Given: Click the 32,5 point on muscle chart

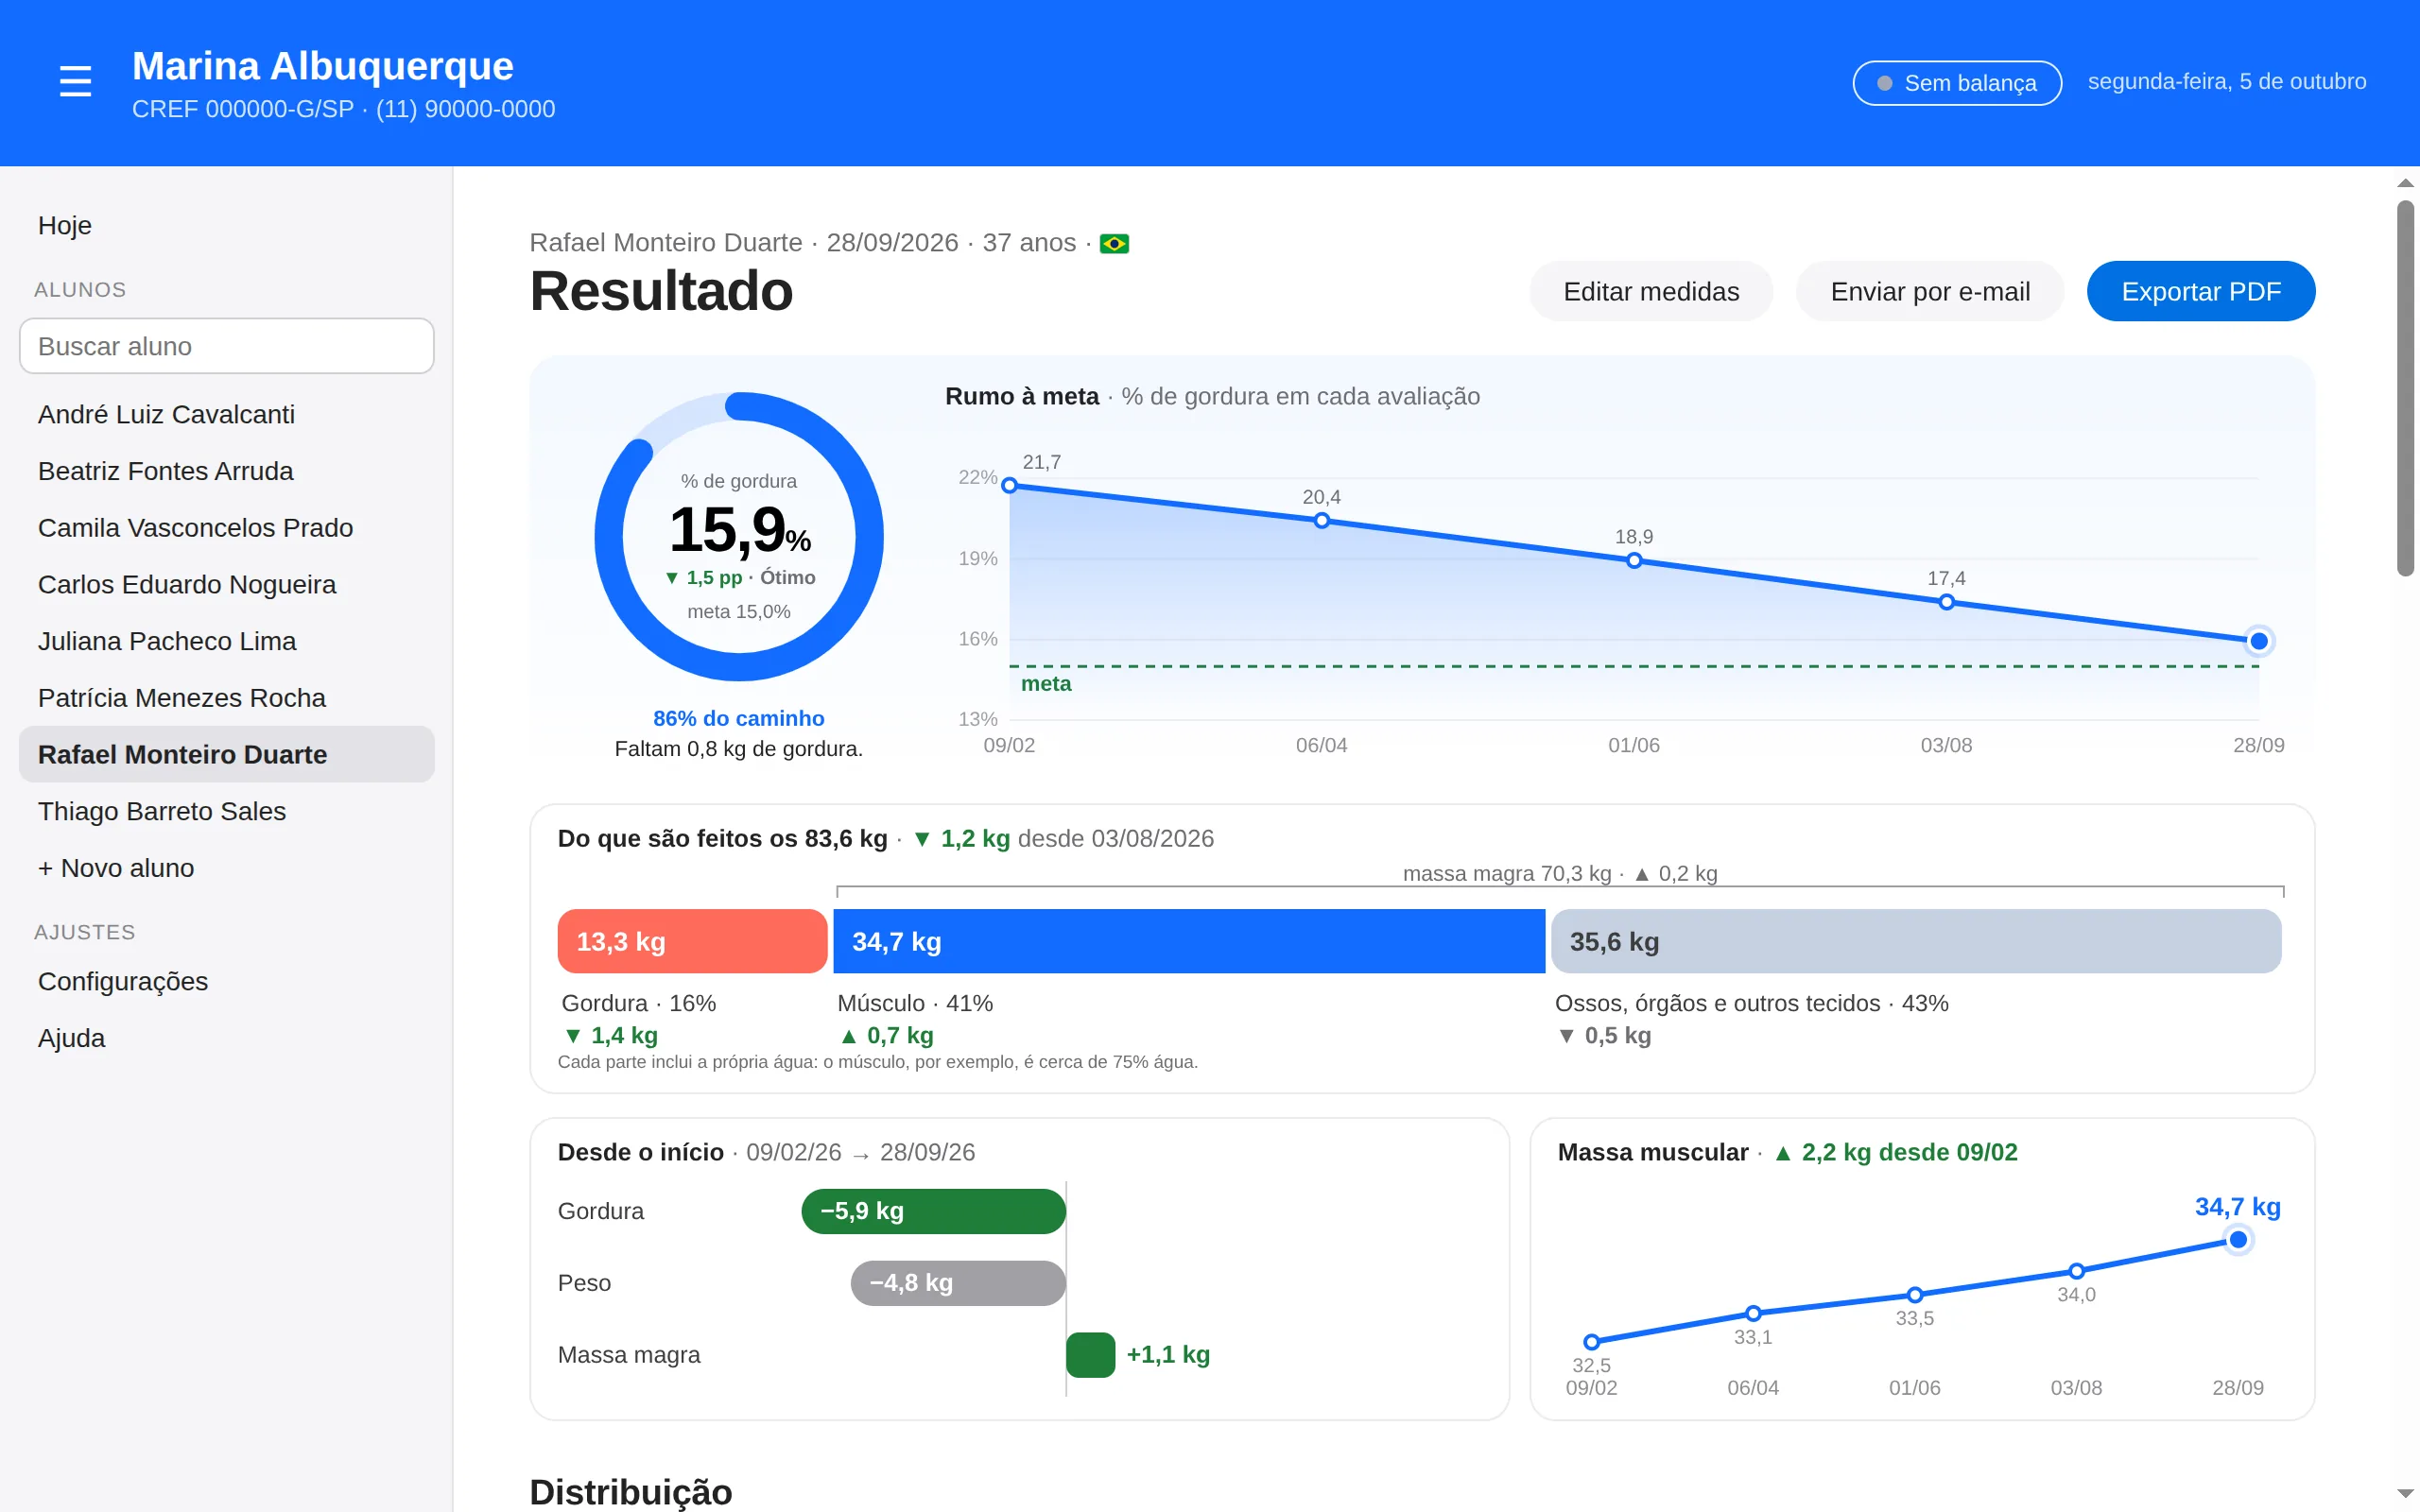Looking at the screenshot, I should coord(1591,1342).
